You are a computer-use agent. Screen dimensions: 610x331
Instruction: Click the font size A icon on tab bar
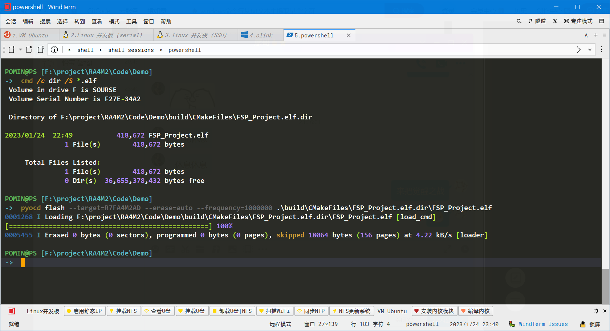[x=586, y=35]
